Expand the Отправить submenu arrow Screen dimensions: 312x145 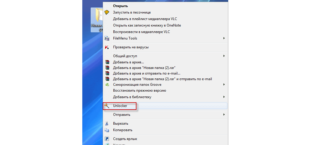pyautogui.click(x=224, y=114)
